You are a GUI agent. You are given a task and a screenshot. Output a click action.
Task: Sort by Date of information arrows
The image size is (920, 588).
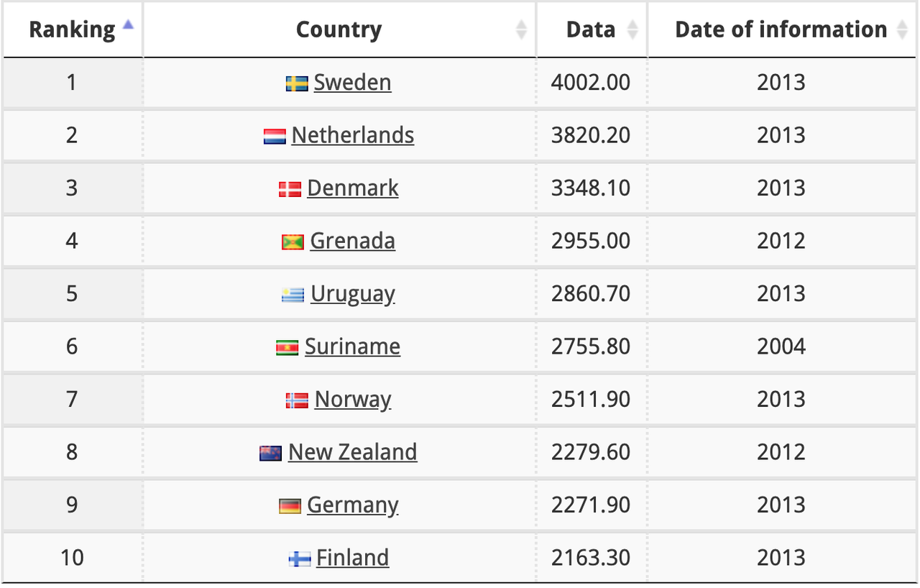click(x=903, y=29)
